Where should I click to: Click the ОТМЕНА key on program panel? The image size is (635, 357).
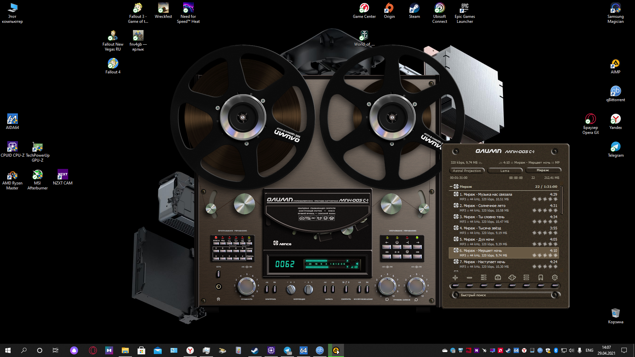click(249, 258)
